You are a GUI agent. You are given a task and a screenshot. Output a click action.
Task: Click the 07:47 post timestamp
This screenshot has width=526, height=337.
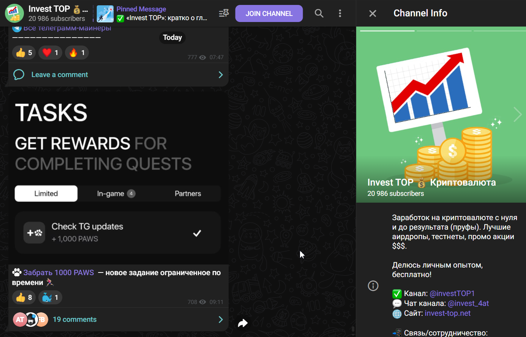216,57
